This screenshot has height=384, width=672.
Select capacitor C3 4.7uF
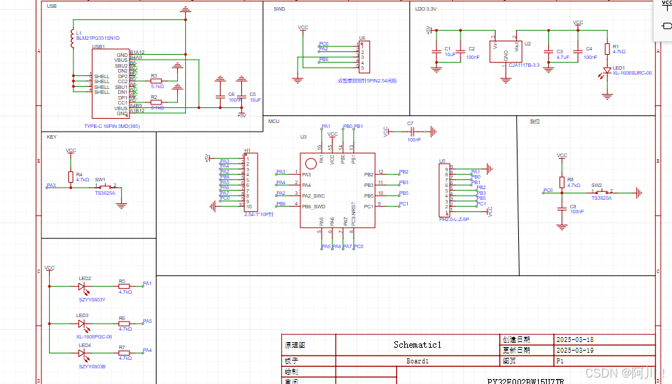(549, 52)
